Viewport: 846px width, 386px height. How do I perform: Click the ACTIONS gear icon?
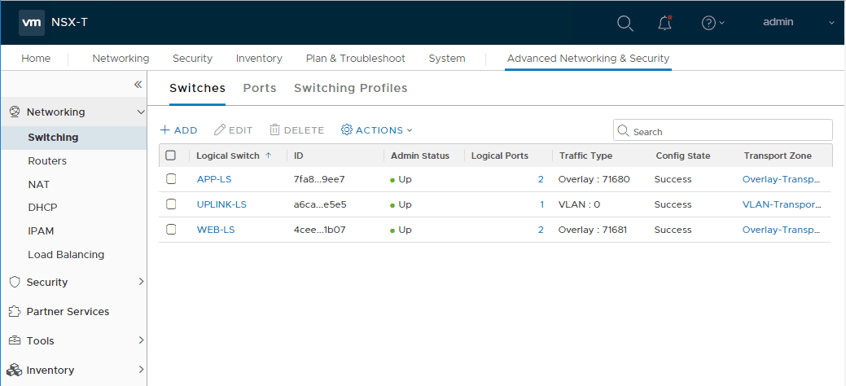point(346,130)
